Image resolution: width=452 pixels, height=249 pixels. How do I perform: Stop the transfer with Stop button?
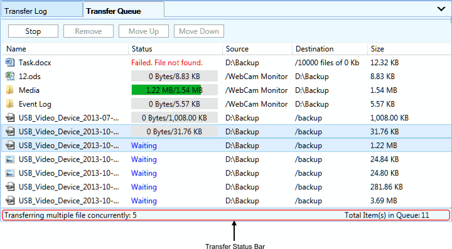click(33, 31)
